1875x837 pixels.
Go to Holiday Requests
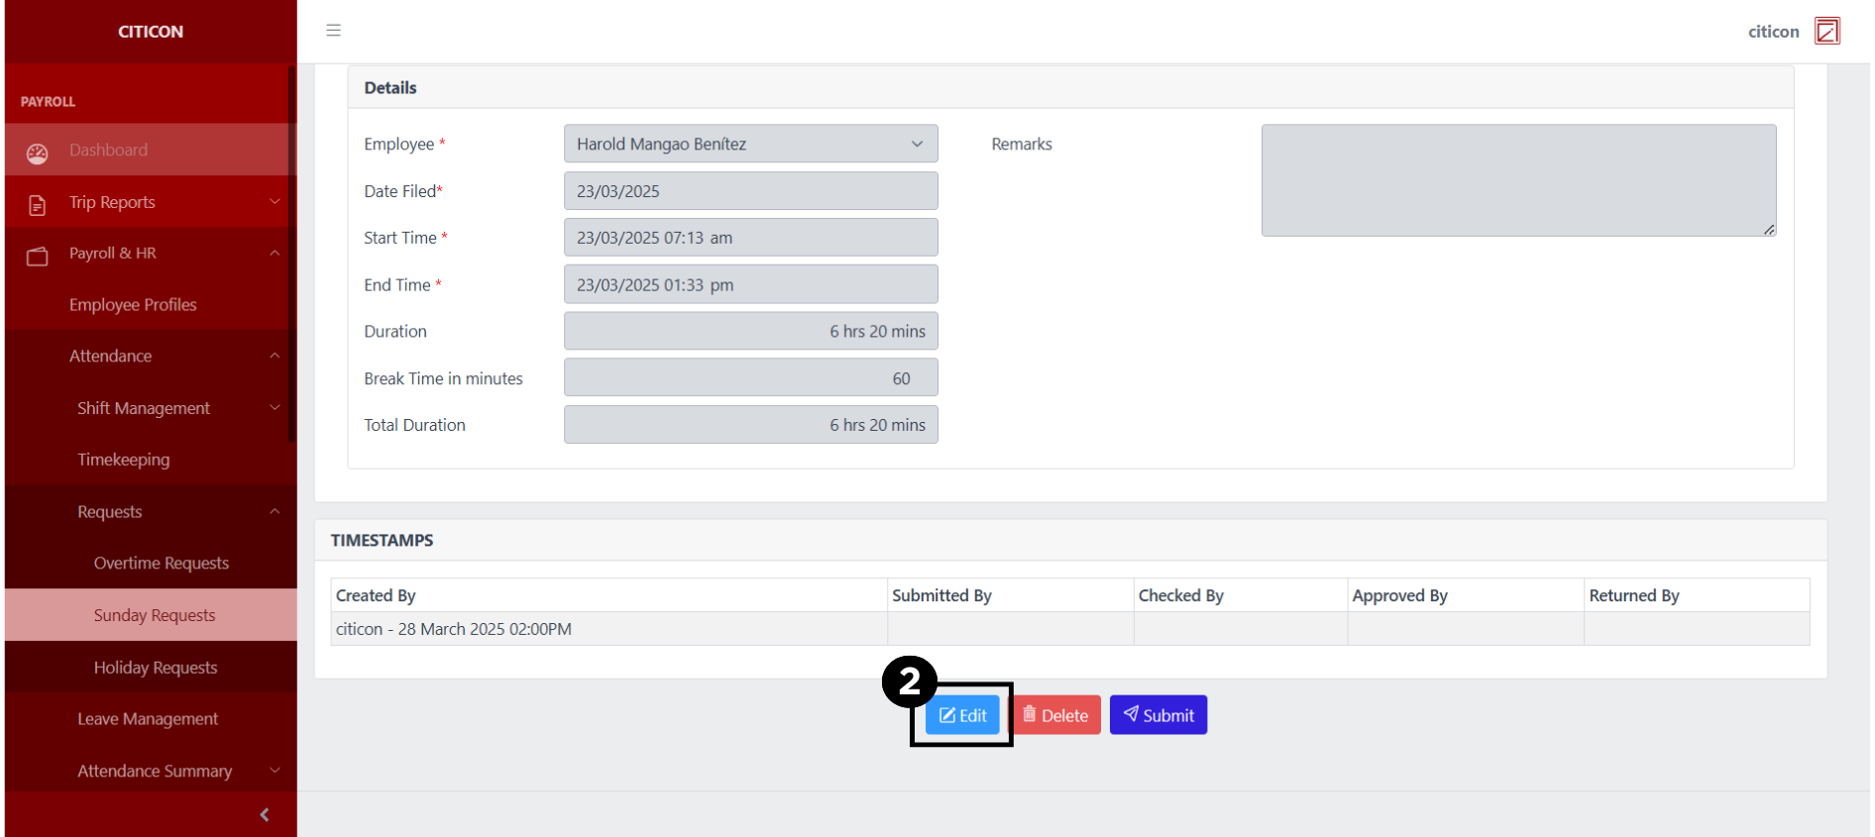pyautogui.click(x=156, y=668)
